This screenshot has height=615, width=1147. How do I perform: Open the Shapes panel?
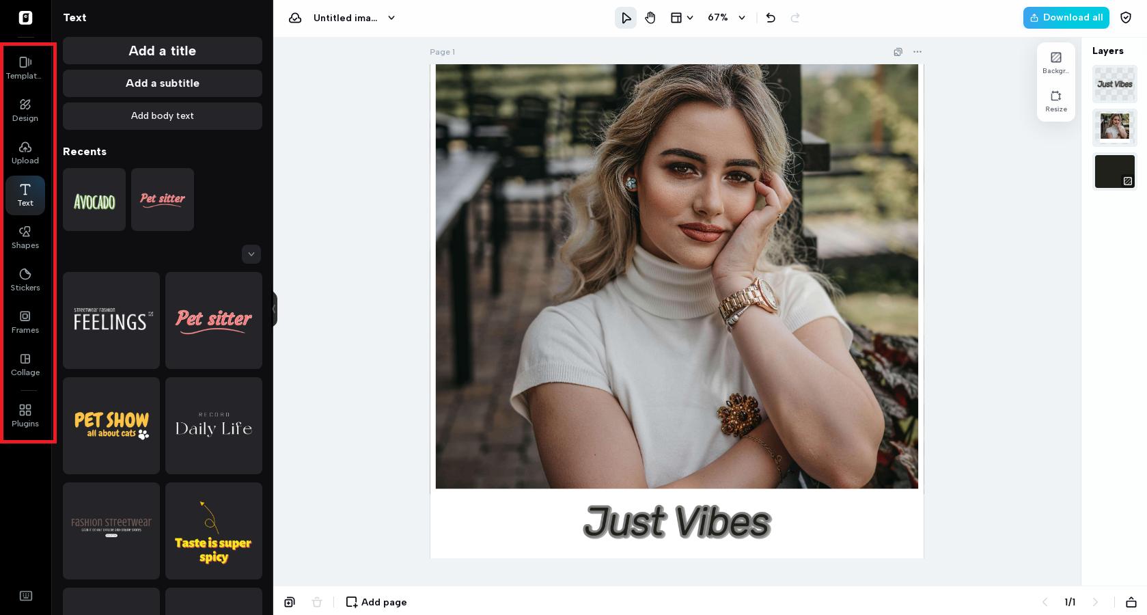[25, 237]
